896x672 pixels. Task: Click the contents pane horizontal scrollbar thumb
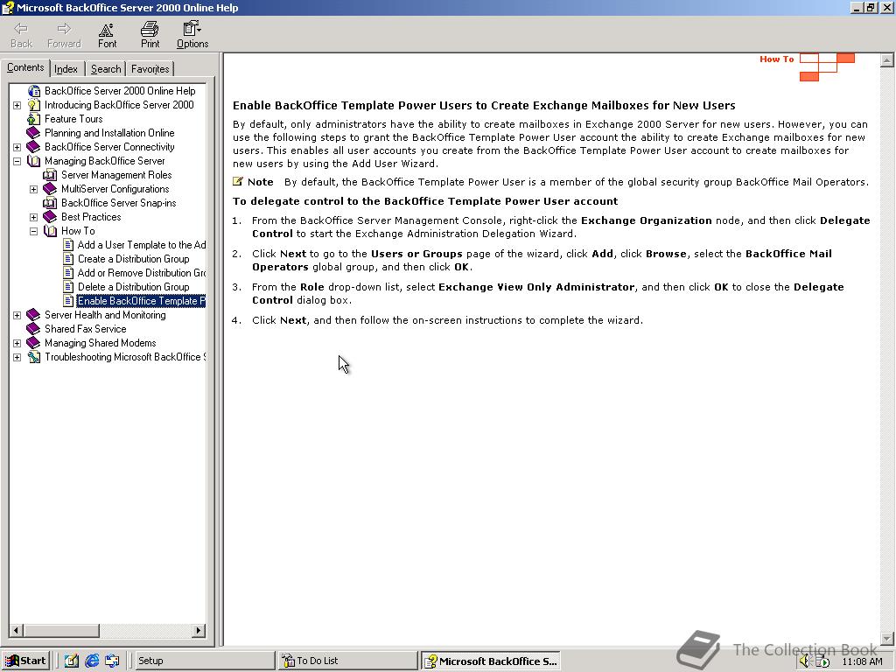tap(61, 630)
